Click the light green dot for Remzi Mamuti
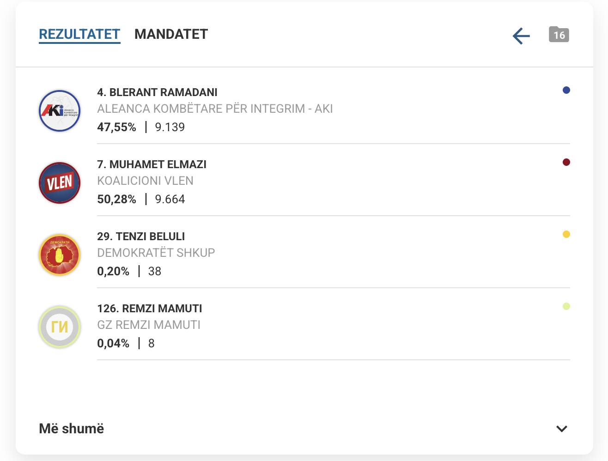Screen dimensions: 608x461 (x=566, y=306)
